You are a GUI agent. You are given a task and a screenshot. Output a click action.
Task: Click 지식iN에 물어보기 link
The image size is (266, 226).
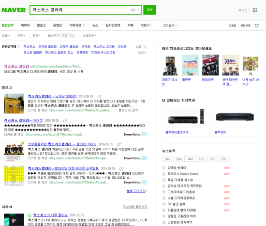pyautogui.click(x=135, y=207)
